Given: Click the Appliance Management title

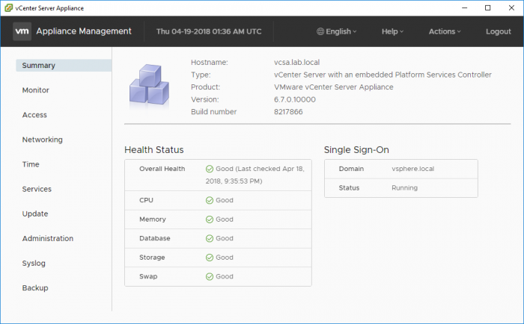Looking at the screenshot, I should click(84, 31).
